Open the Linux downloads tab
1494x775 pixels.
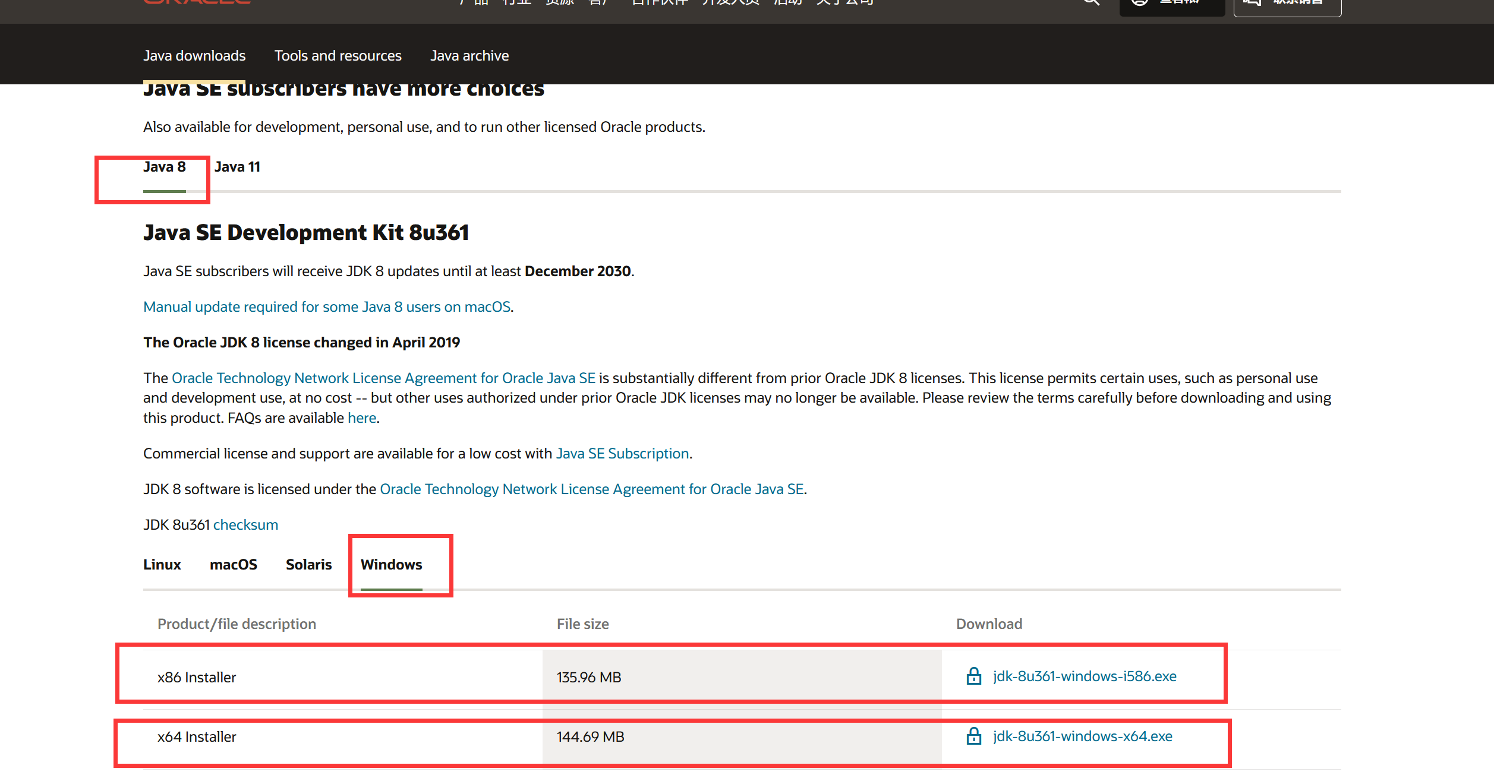click(162, 565)
